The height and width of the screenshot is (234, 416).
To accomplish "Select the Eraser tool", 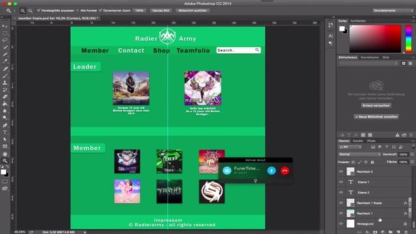I will pyautogui.click(x=5, y=97).
